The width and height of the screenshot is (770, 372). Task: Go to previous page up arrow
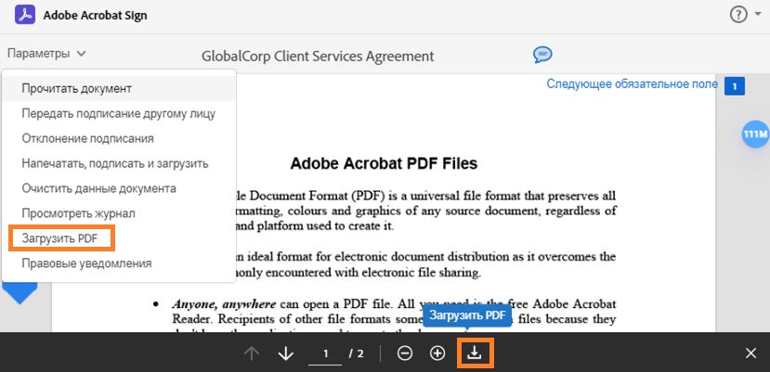(252, 353)
